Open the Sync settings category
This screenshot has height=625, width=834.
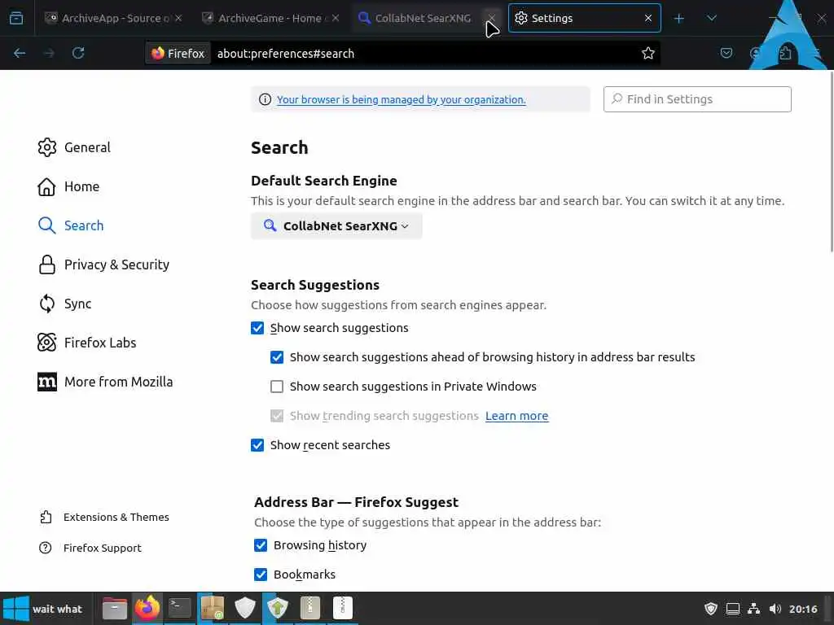(x=64, y=304)
